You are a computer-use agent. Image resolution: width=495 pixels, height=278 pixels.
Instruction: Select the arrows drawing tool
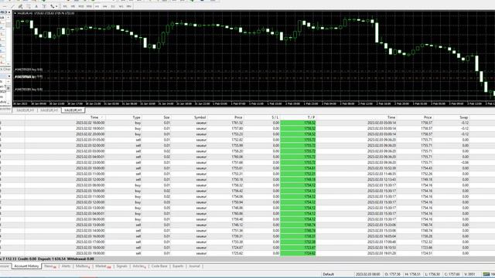(52, 6)
